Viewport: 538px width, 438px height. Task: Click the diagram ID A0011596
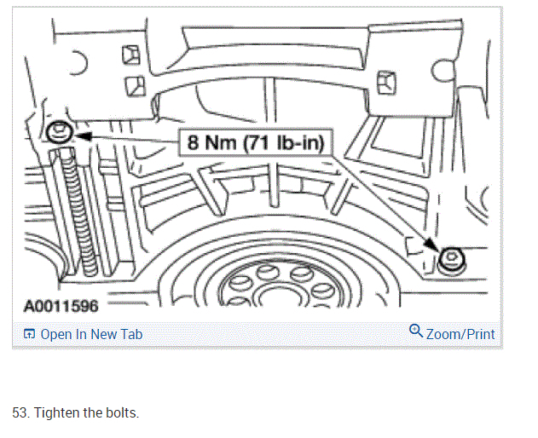click(x=61, y=306)
